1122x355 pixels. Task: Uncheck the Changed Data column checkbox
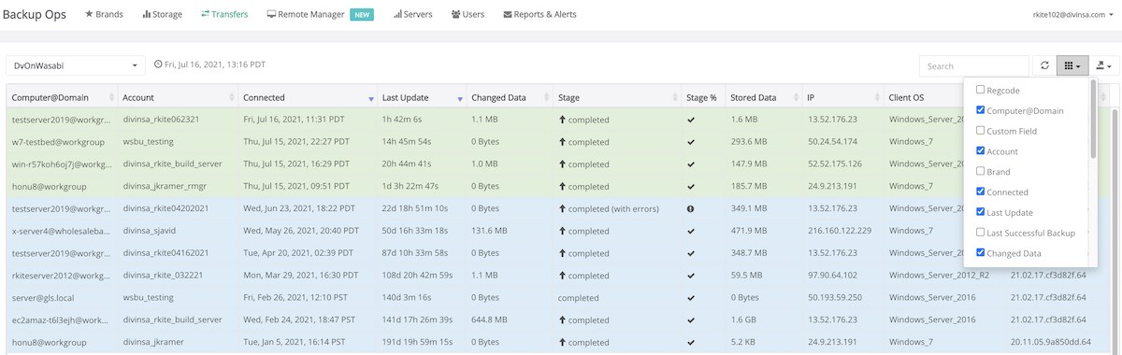[980, 253]
